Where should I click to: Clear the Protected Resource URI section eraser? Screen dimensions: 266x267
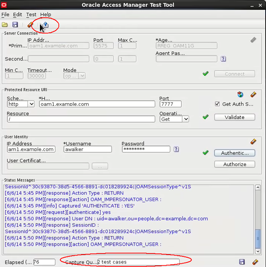[253, 94]
